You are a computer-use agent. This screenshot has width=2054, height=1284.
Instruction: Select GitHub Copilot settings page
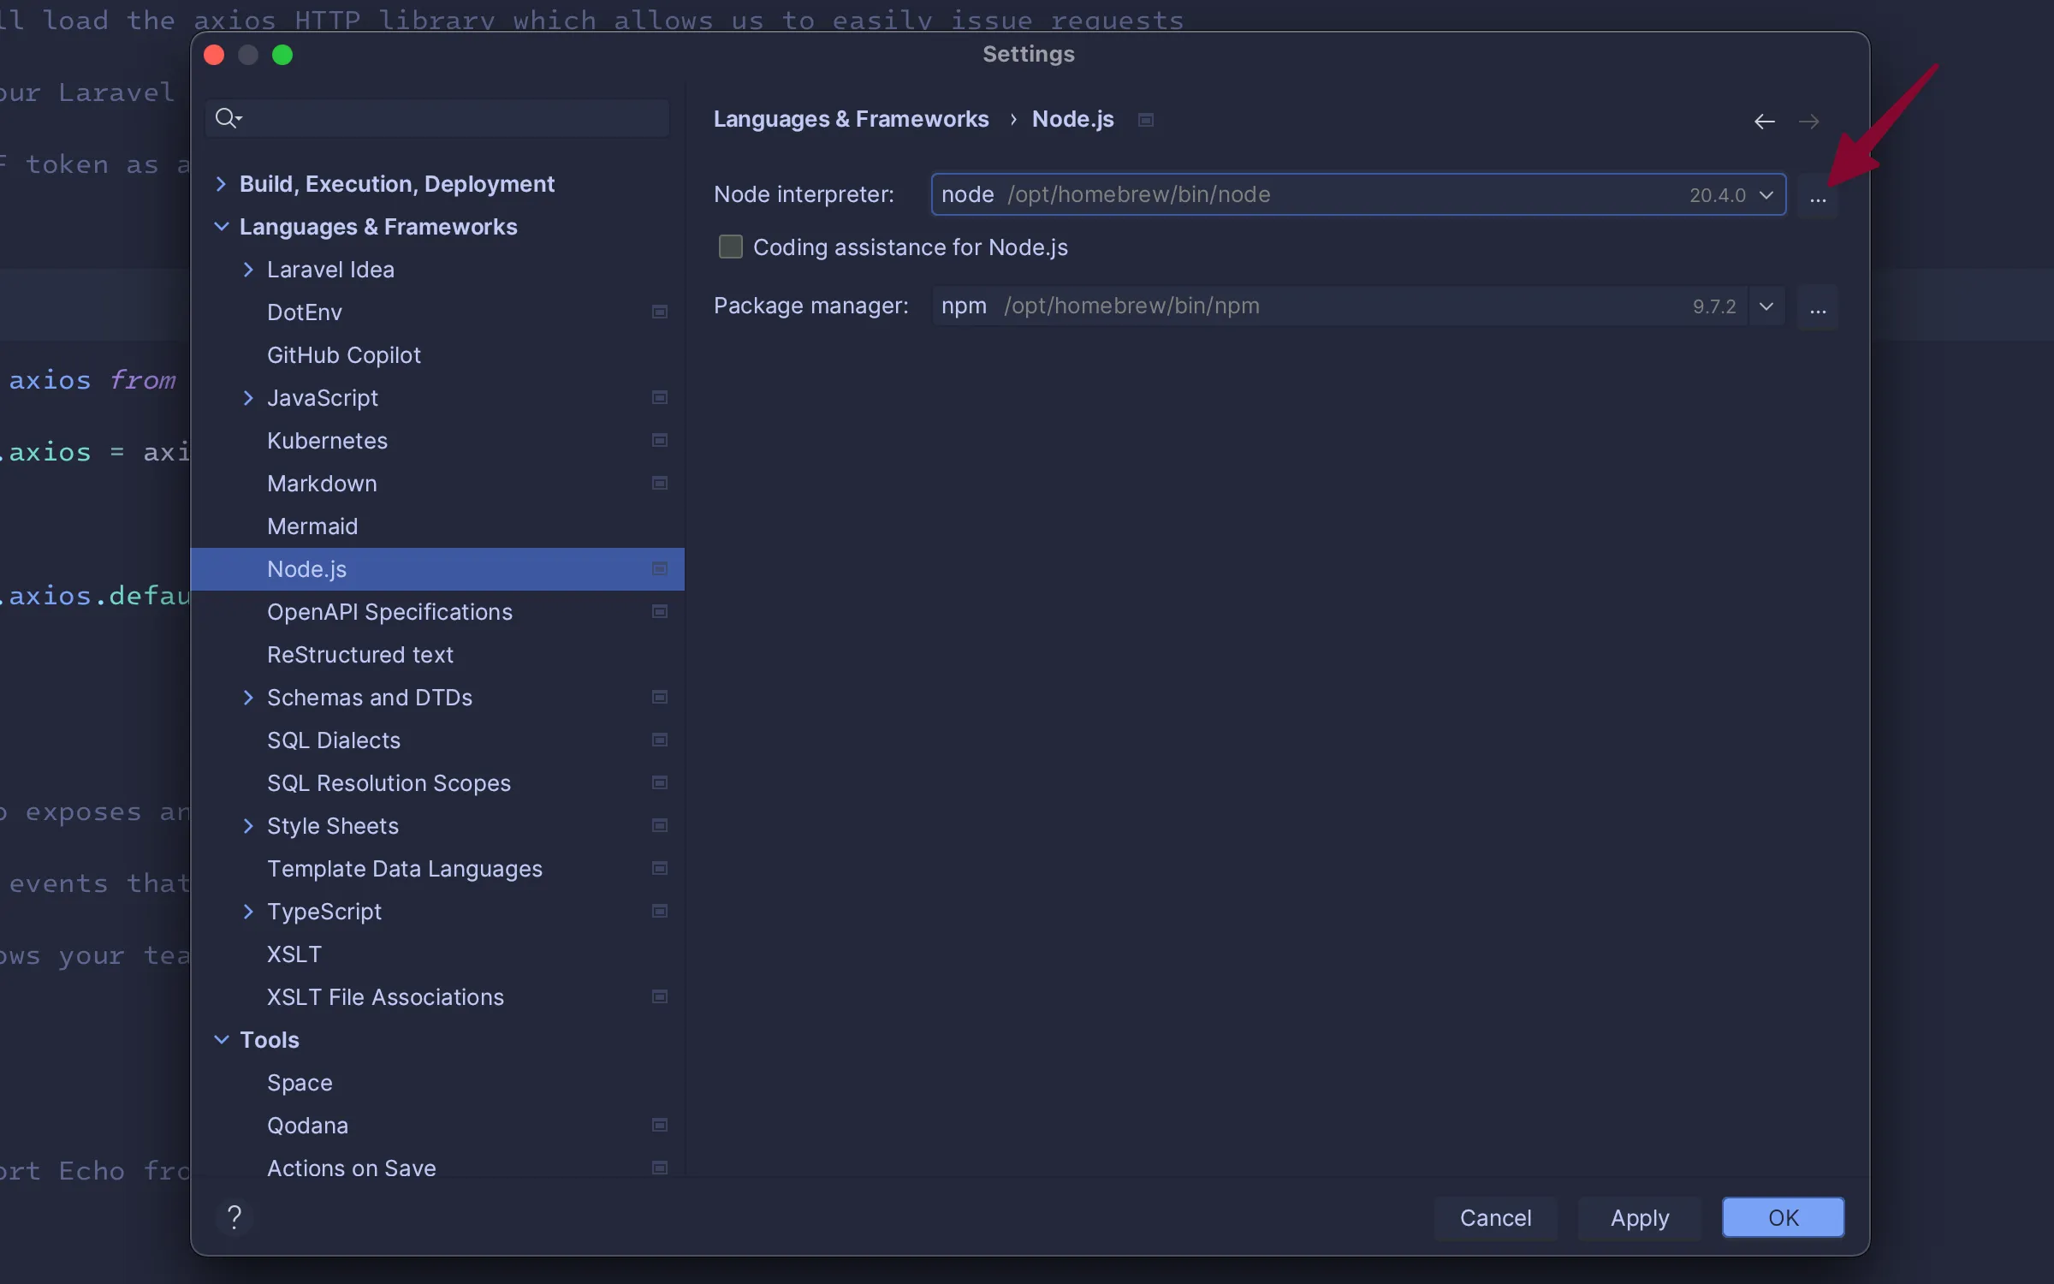click(437, 355)
